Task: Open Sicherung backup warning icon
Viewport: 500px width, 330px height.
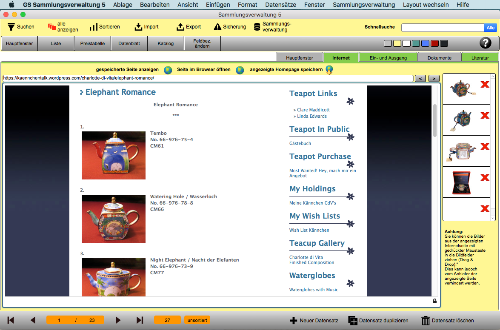Action: tap(217, 27)
